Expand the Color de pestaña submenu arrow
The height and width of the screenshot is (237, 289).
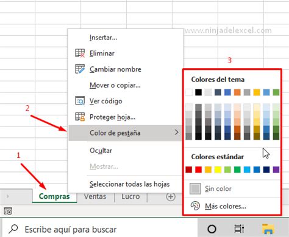[177, 132]
